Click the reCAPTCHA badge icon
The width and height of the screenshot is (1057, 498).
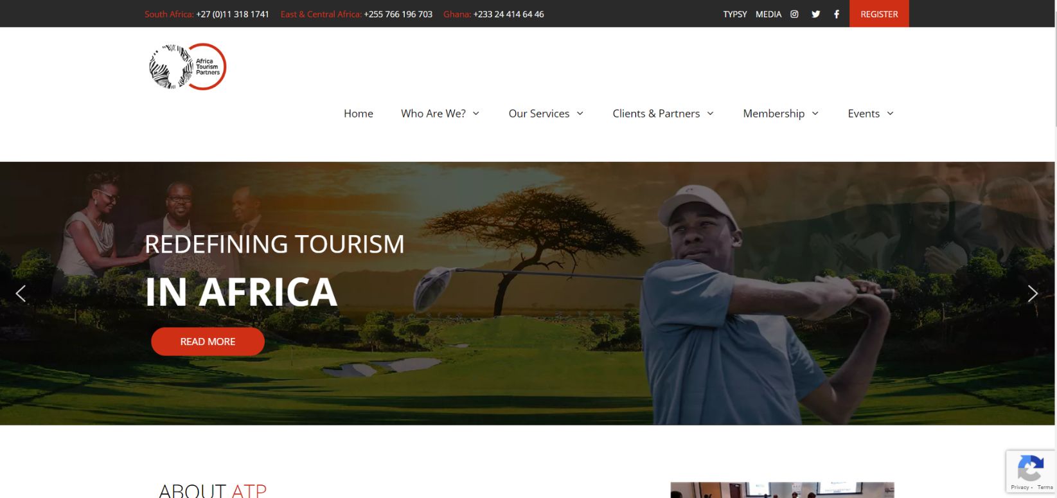coord(1030,468)
